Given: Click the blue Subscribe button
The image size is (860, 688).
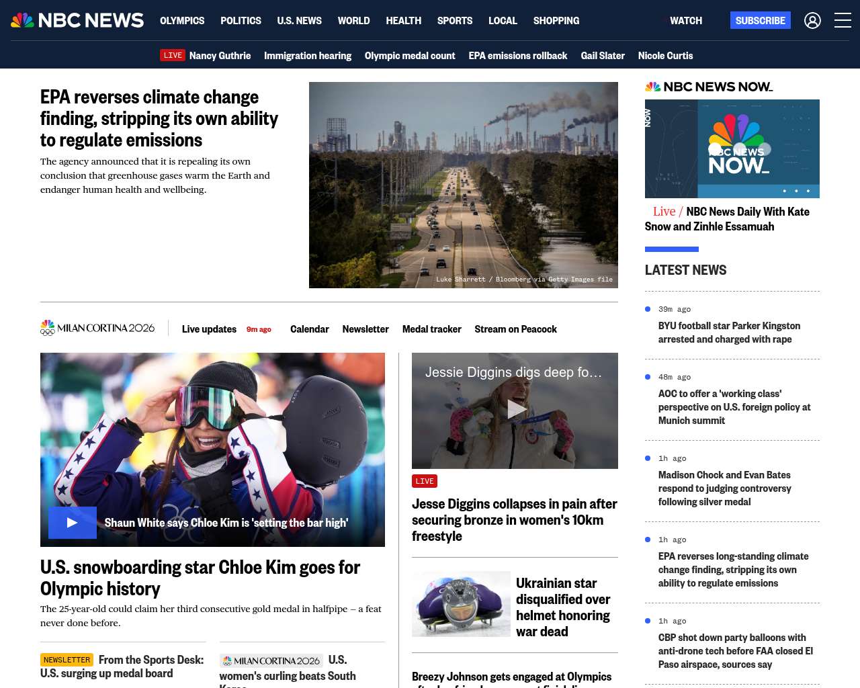Looking at the screenshot, I should (x=761, y=20).
